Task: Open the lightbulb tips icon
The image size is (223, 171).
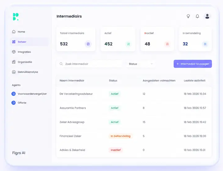Action: [x=188, y=16]
